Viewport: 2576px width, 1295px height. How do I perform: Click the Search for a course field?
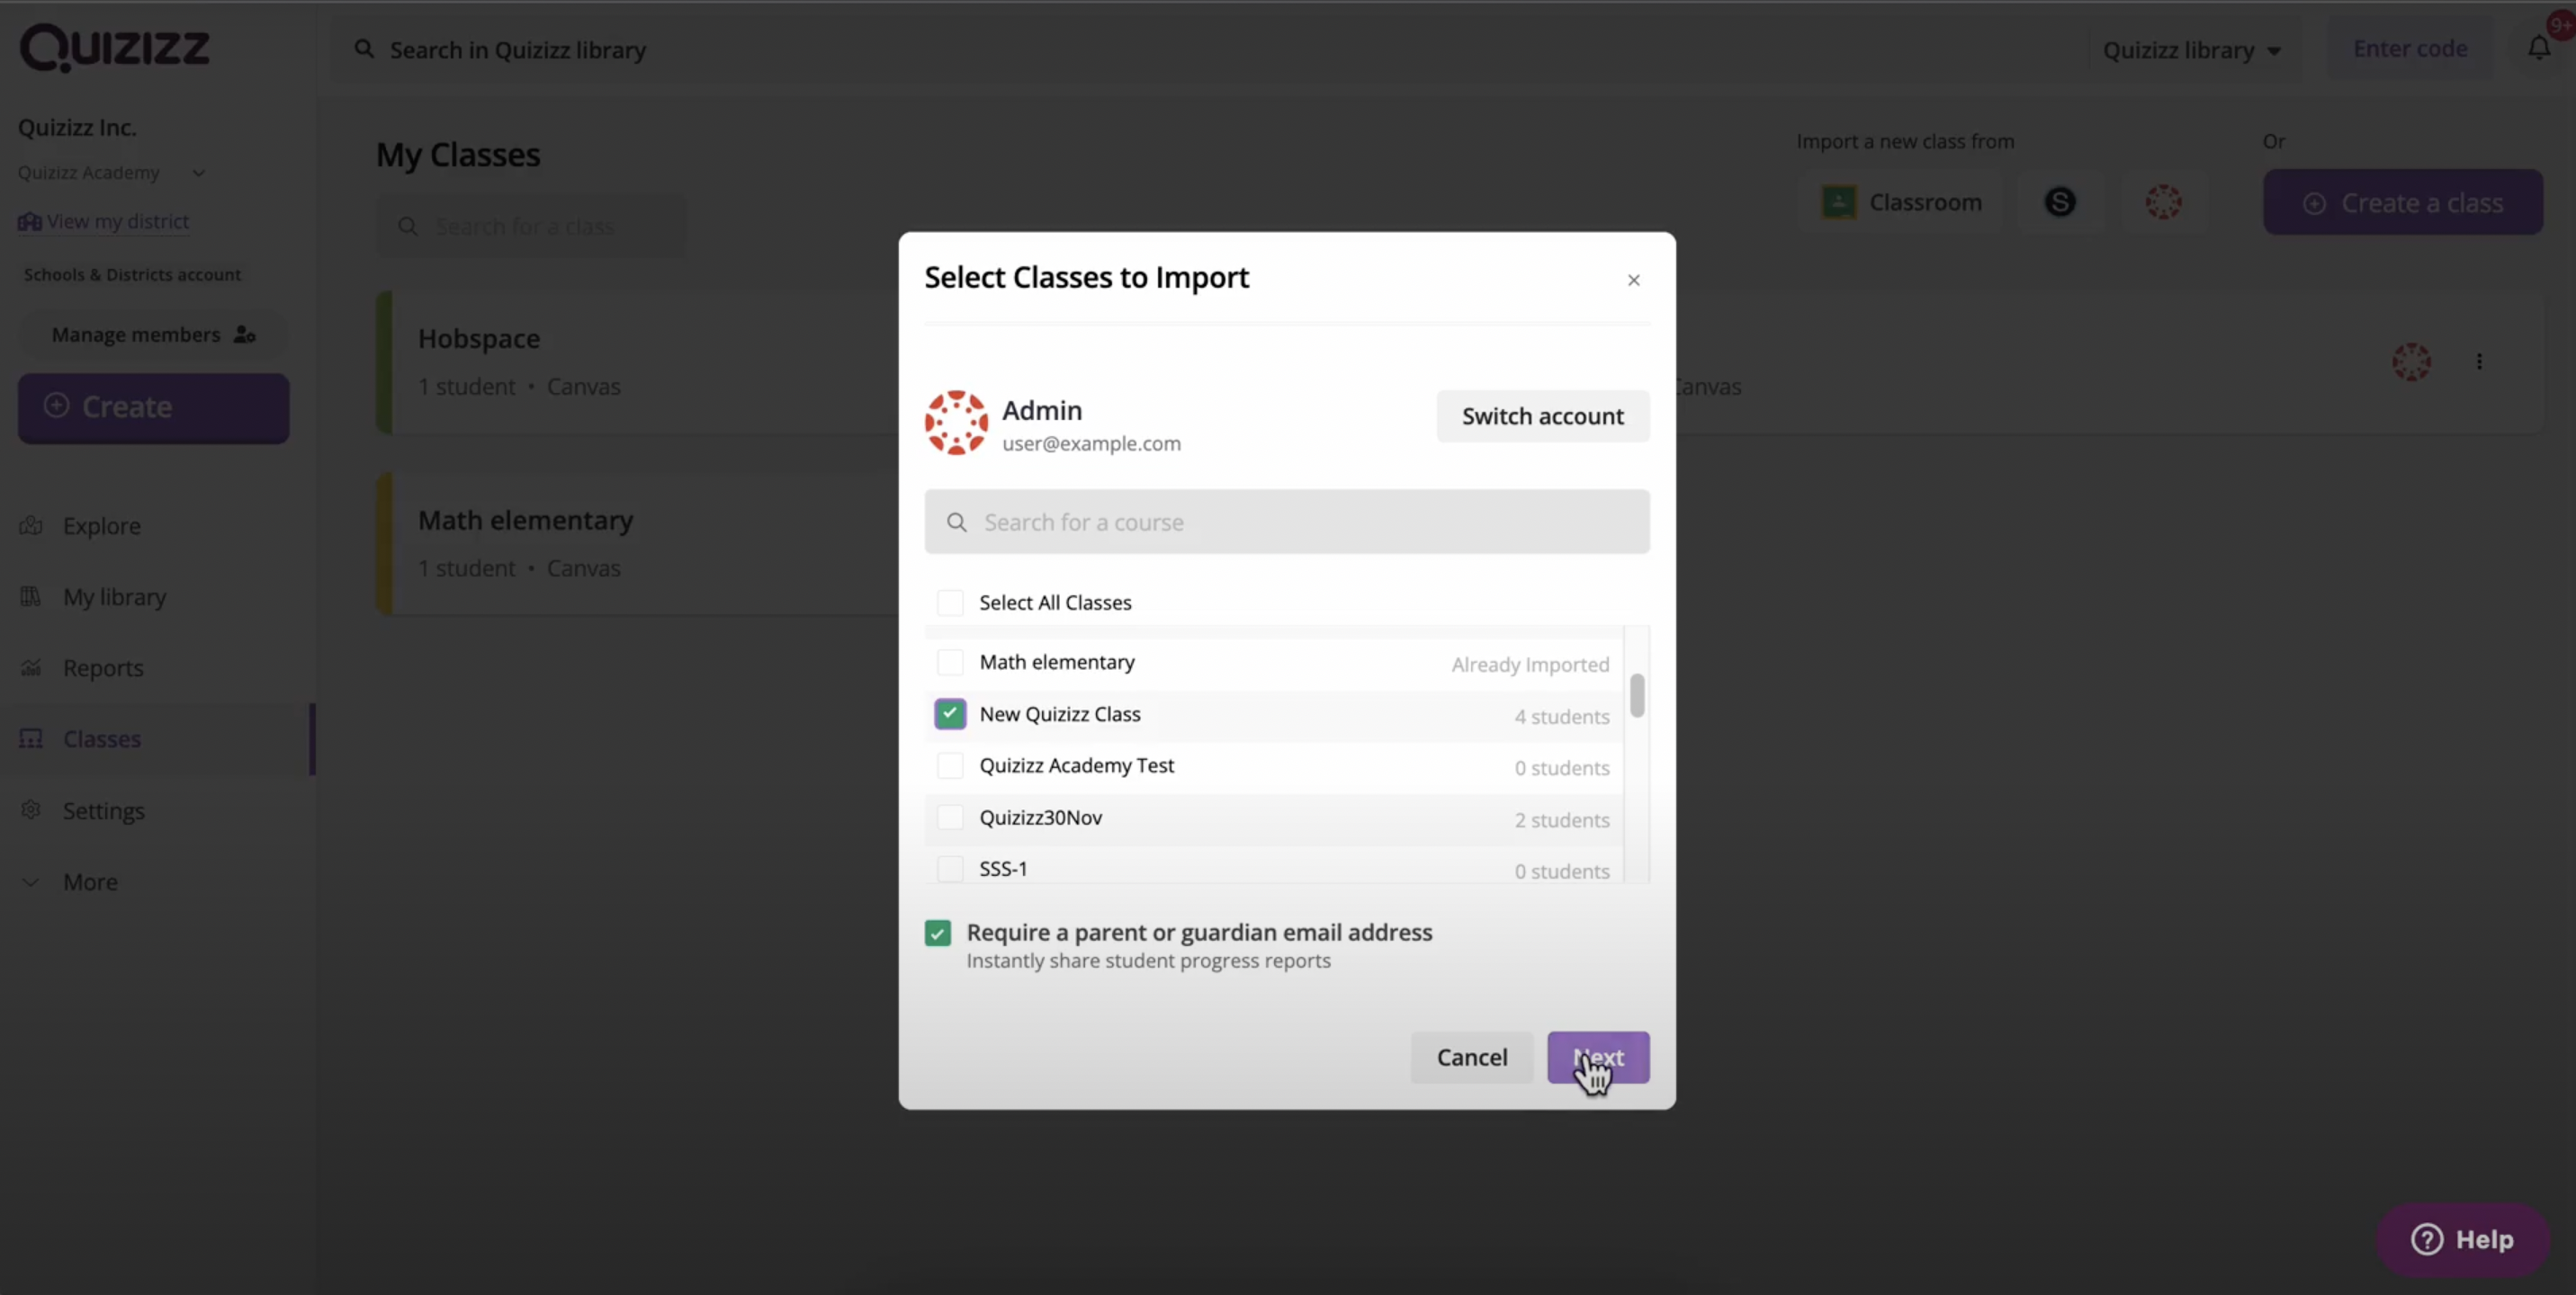[x=1287, y=522]
